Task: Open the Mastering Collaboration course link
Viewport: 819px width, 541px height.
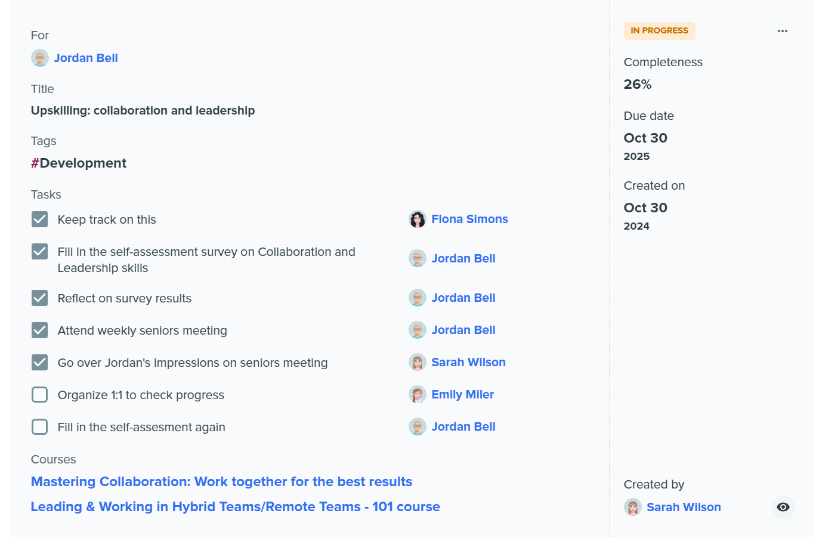Action: pos(221,481)
